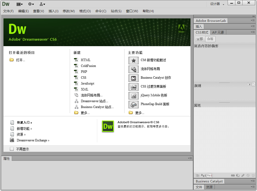257x191 pixels.
Task: Click Edit Rule pencil icon
Action: pos(243,176)
